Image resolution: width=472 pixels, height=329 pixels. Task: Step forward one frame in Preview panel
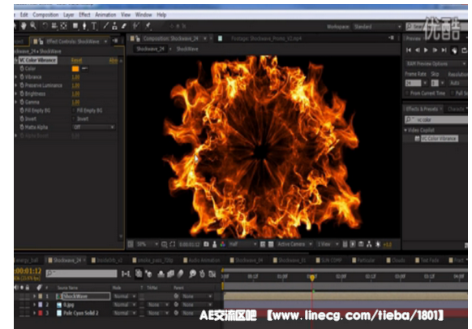(435, 50)
